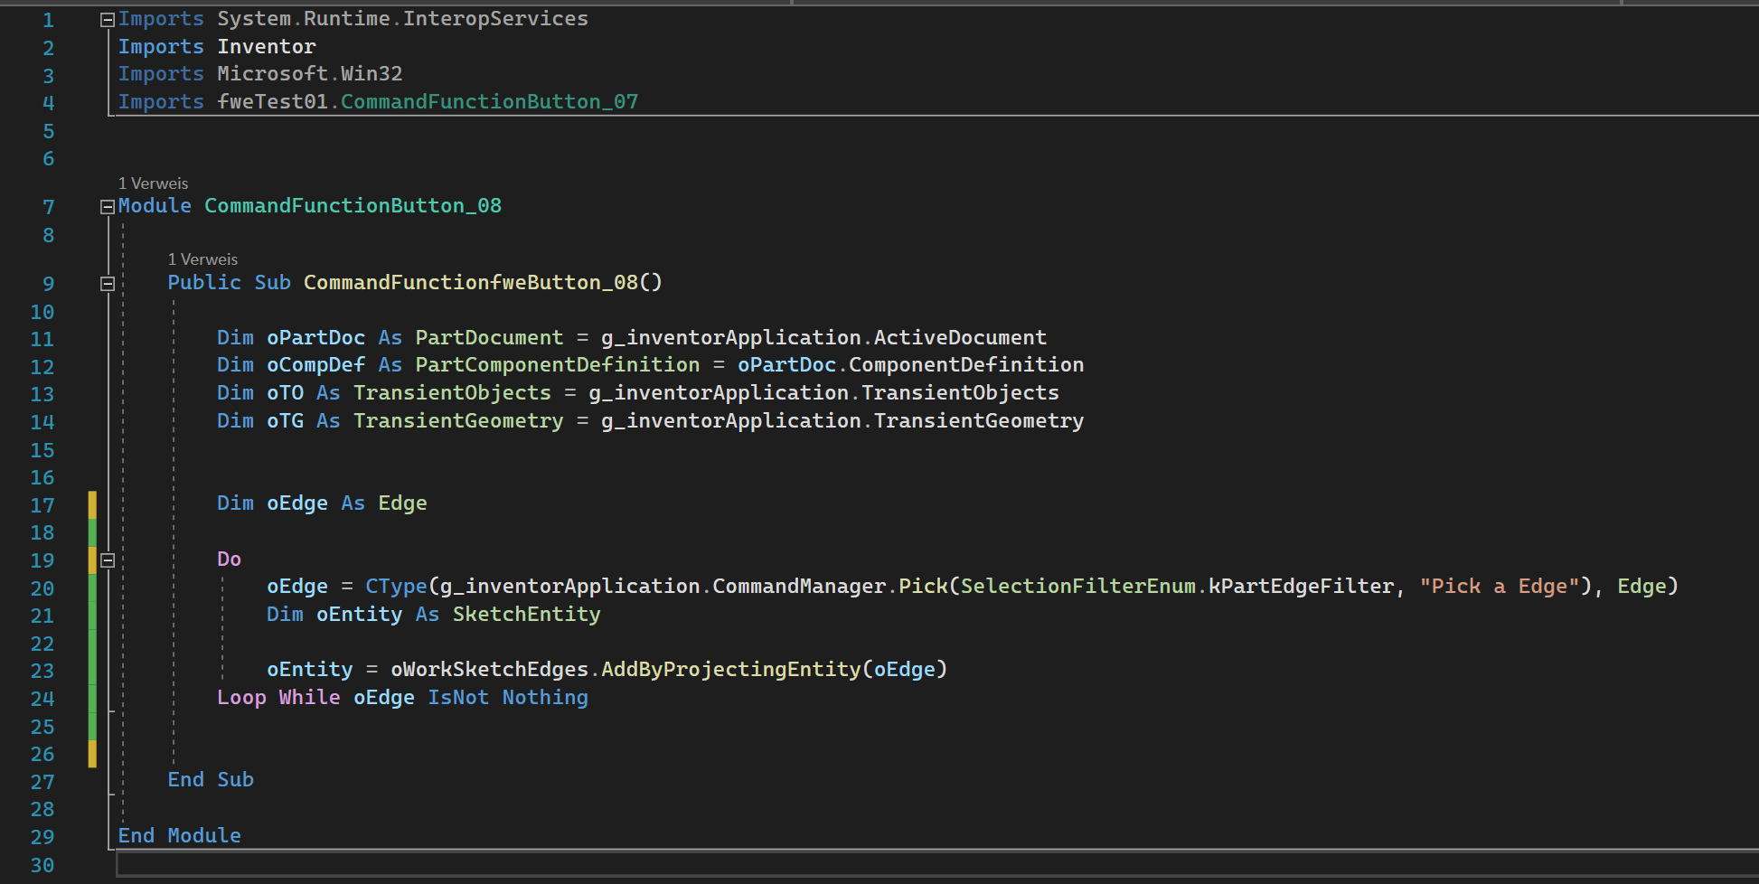Image resolution: width=1759 pixels, height=884 pixels.
Task: Click line number 20 in the margin
Action: [42, 588]
